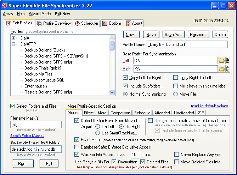Create a new profile with New...

point(131,35)
